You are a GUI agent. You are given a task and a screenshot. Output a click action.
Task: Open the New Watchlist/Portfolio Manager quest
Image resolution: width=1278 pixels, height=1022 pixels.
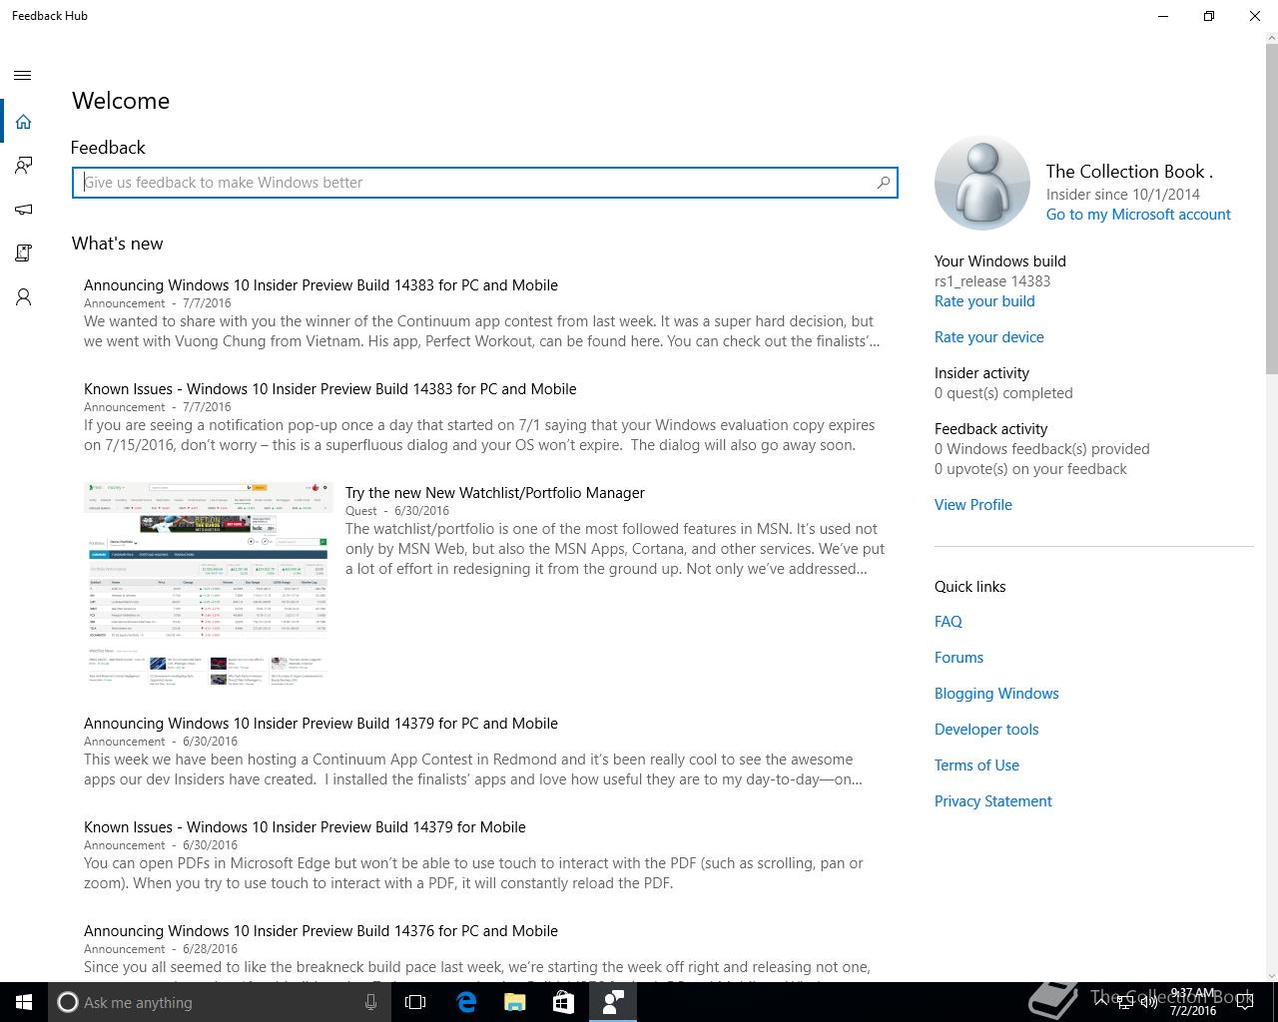[x=495, y=493]
